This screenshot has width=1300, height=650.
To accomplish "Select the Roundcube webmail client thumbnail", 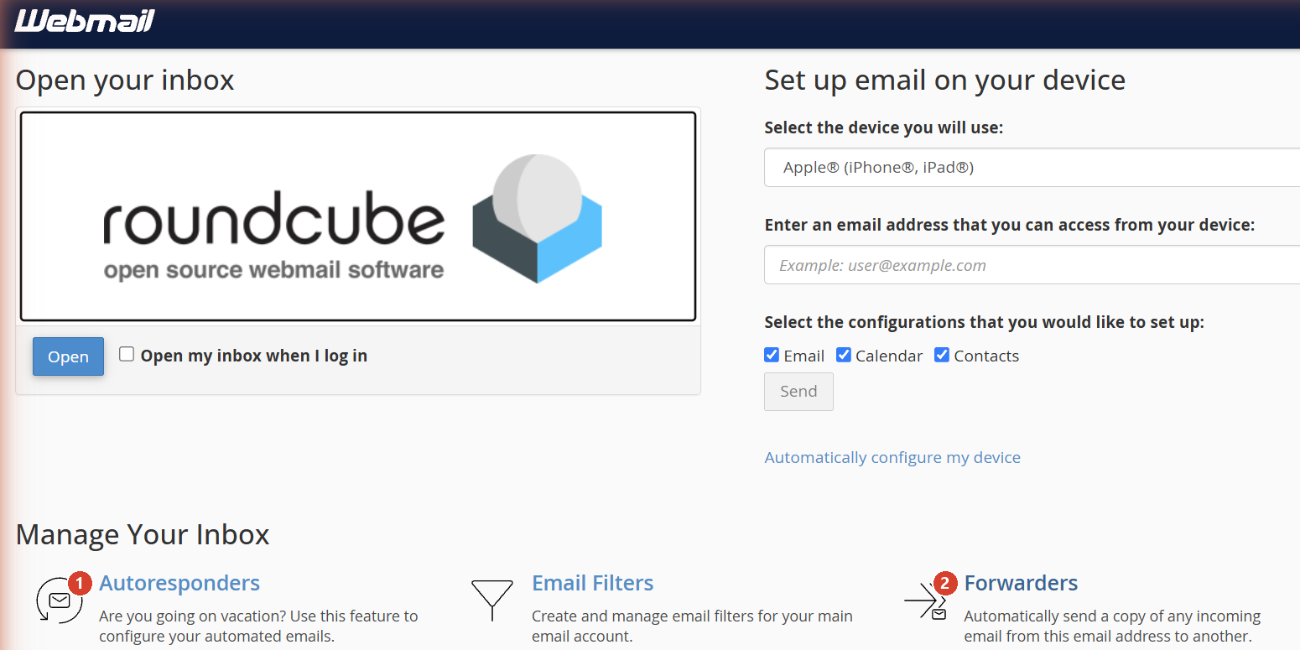I will point(358,216).
